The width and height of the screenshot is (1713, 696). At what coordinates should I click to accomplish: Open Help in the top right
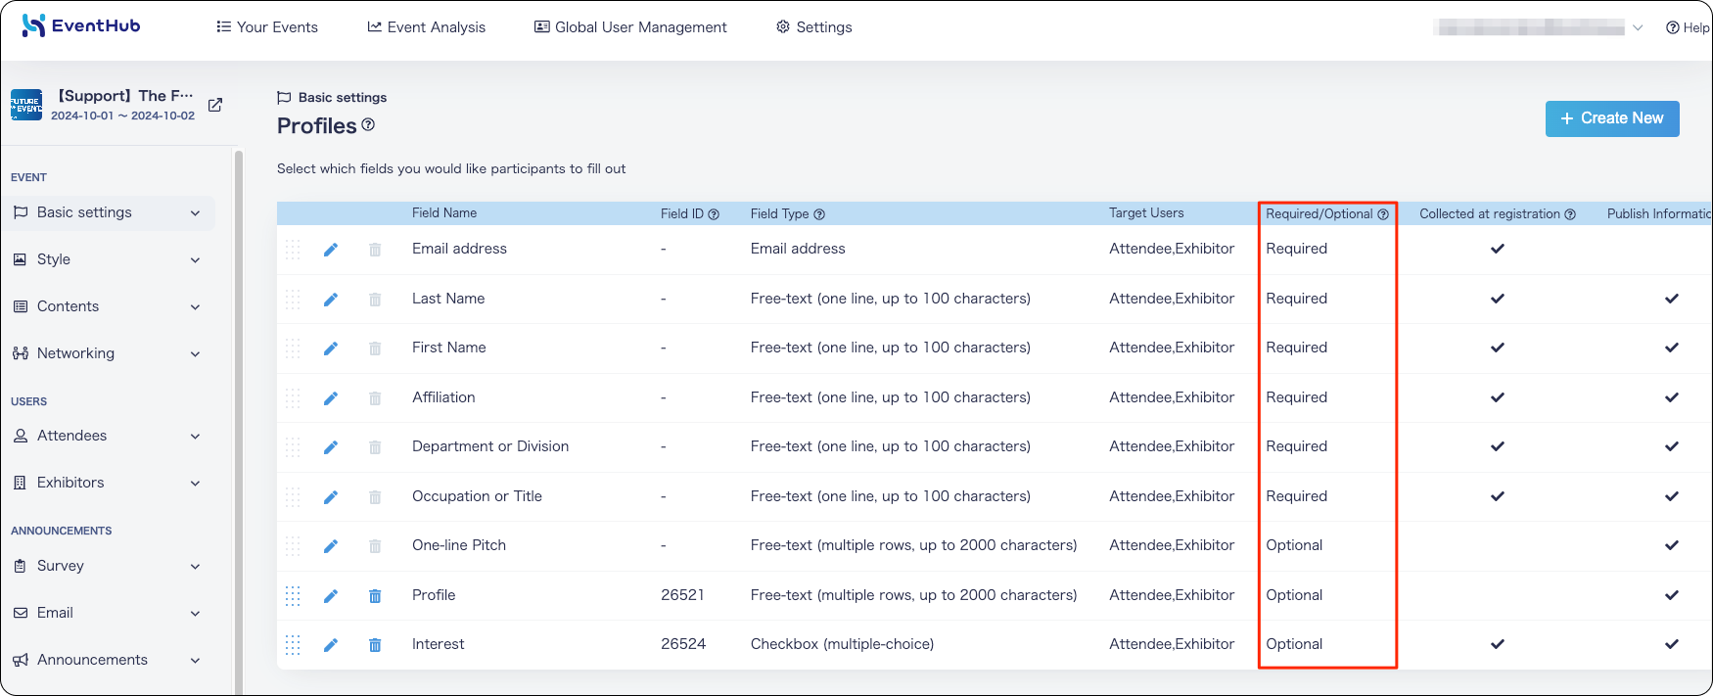coord(1688,27)
